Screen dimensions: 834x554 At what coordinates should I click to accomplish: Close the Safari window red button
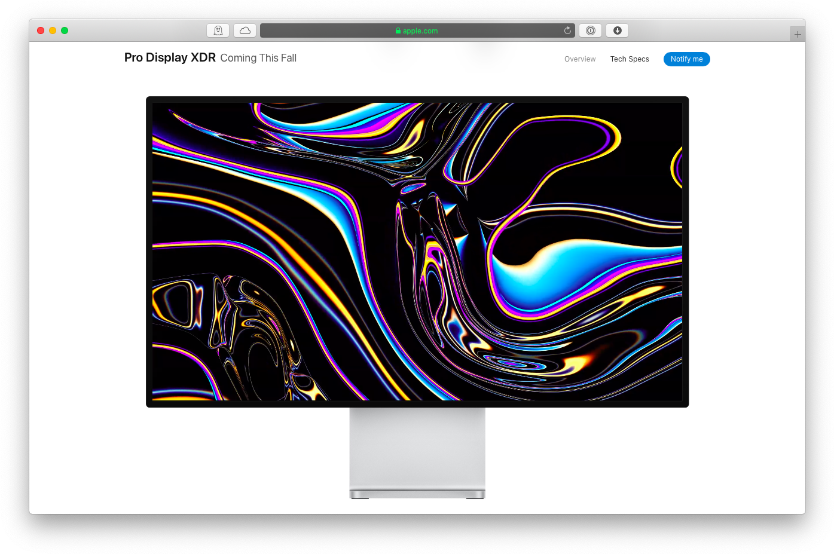41,30
